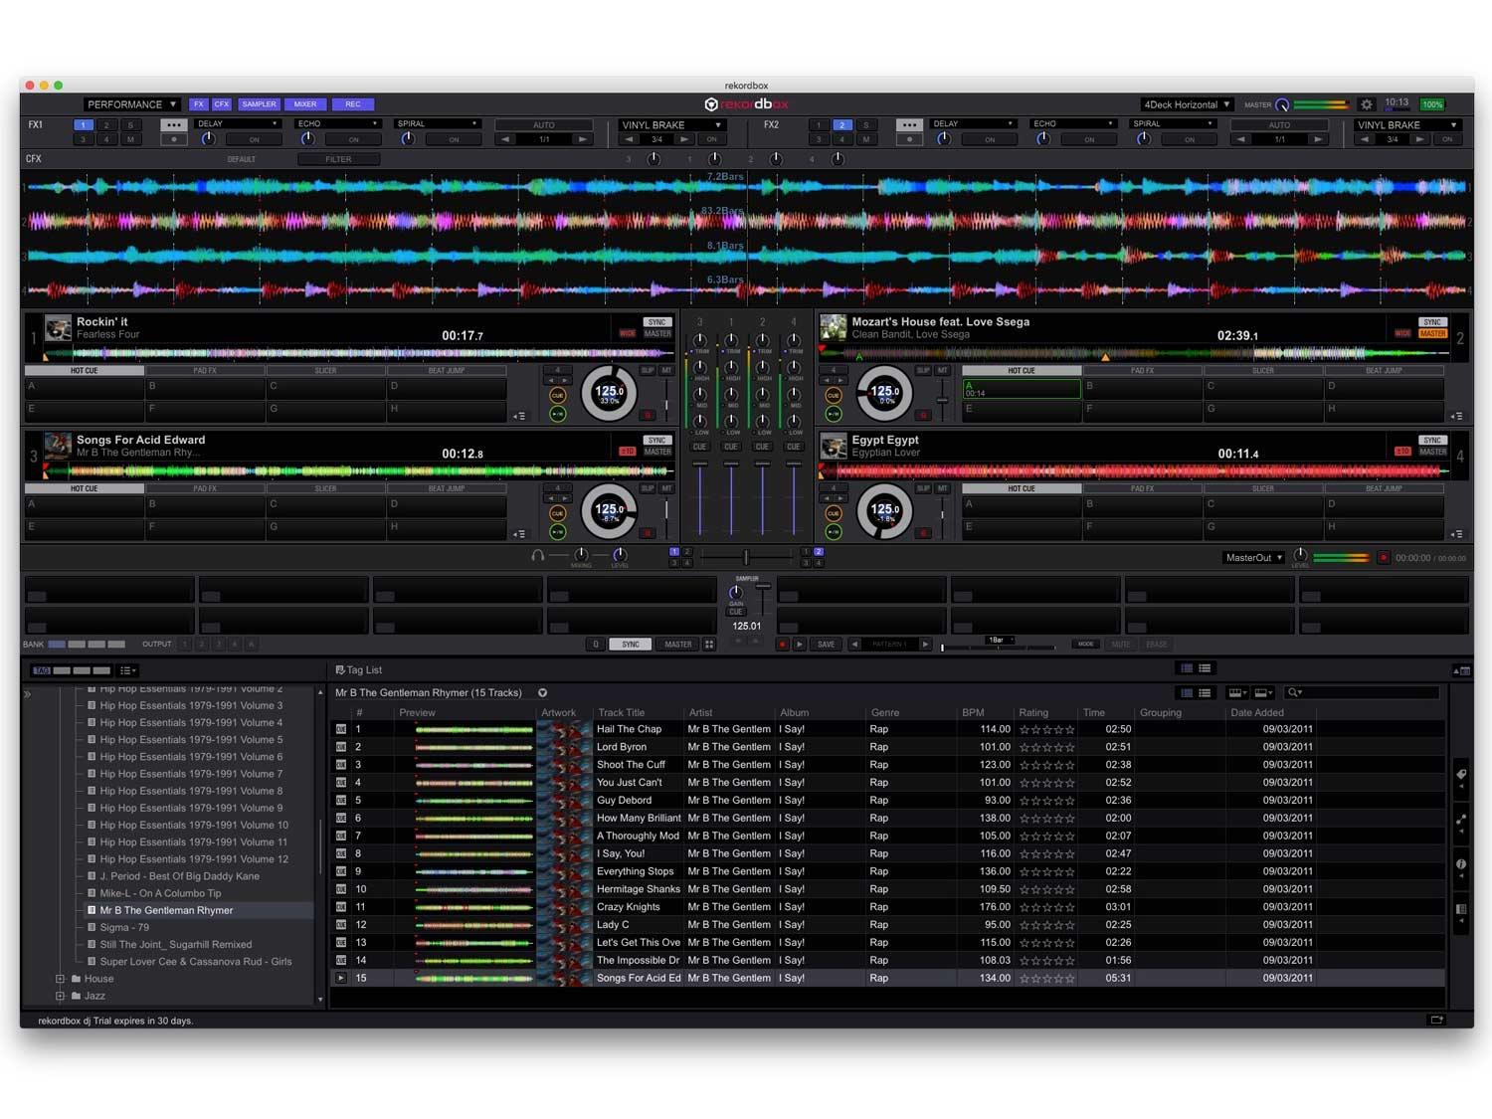Expand the House folder in the tree
Viewport: 1492px width, 1119px height.
[61, 979]
